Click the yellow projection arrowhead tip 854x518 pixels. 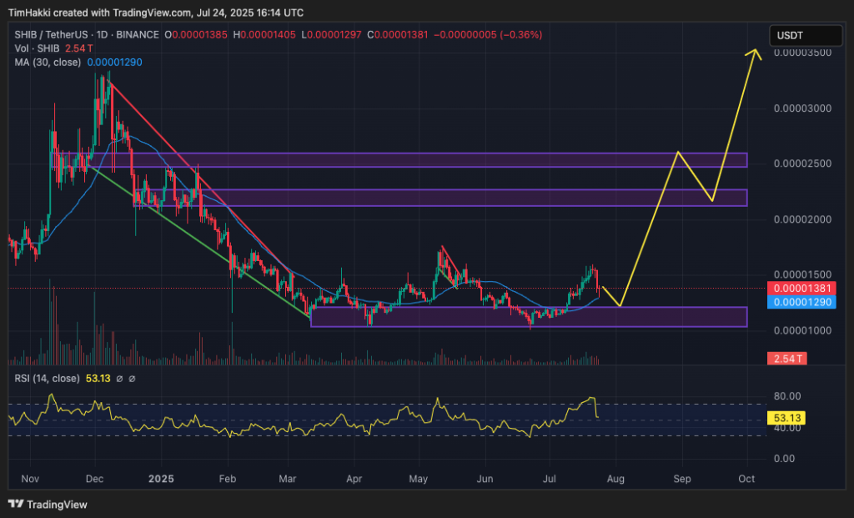click(x=756, y=50)
